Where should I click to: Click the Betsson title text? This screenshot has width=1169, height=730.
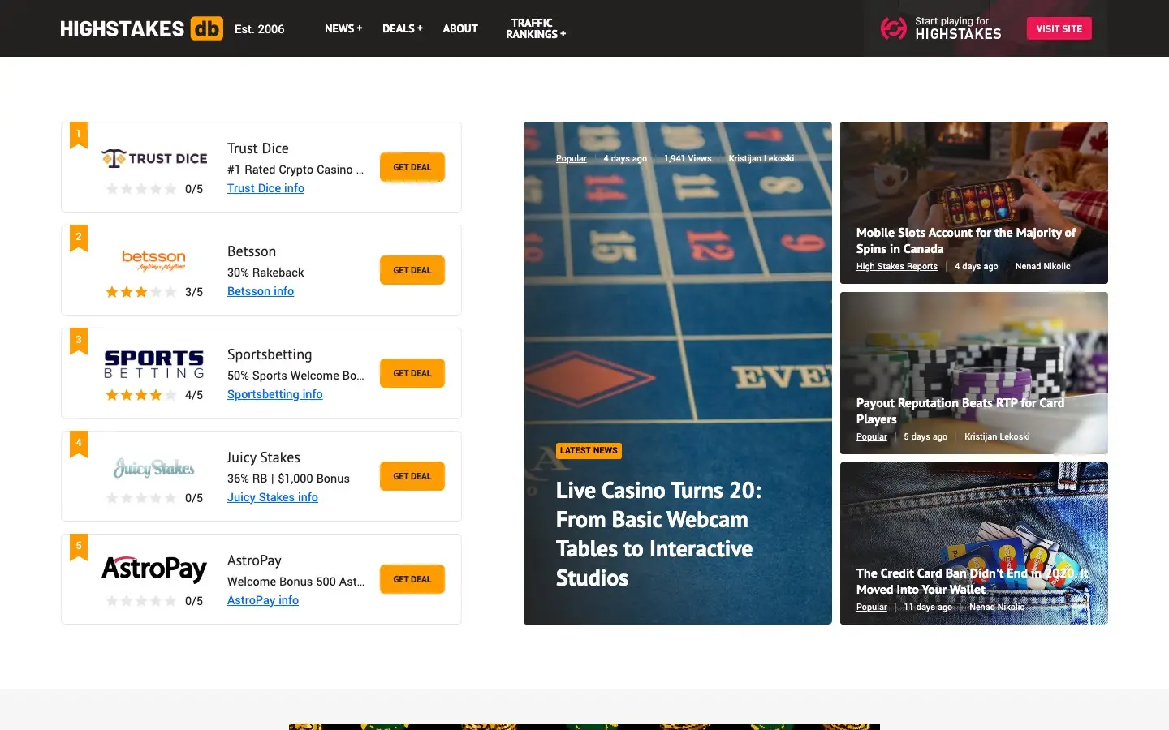point(252,251)
